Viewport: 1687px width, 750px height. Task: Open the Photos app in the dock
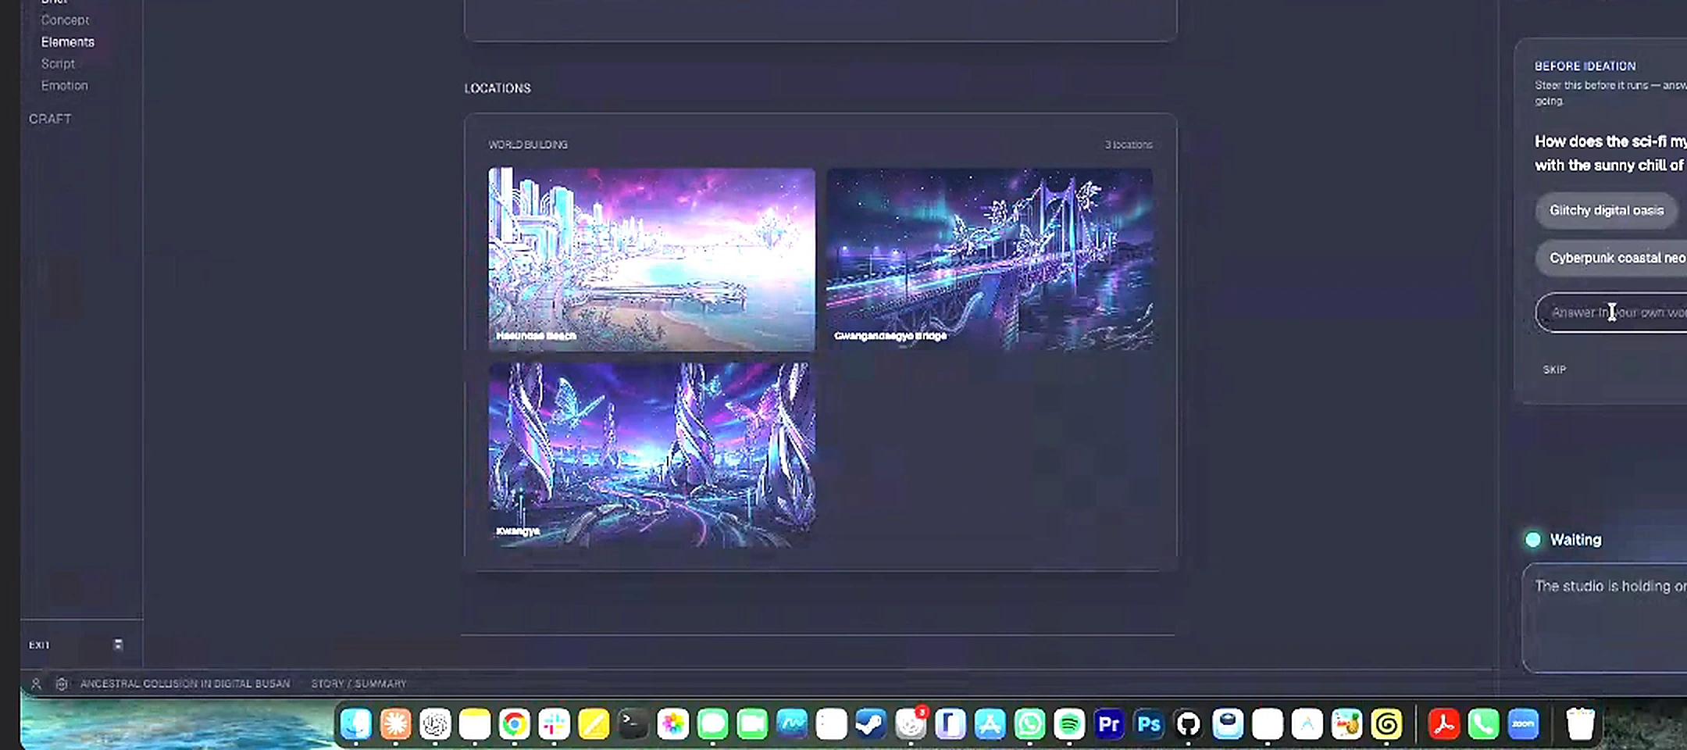click(672, 724)
